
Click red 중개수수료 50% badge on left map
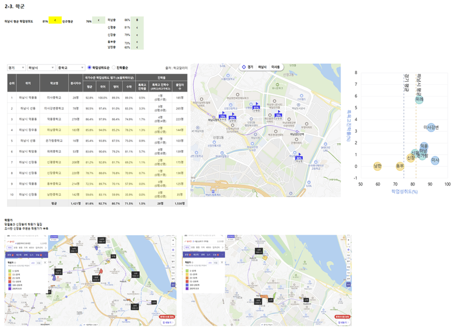click(x=167, y=316)
